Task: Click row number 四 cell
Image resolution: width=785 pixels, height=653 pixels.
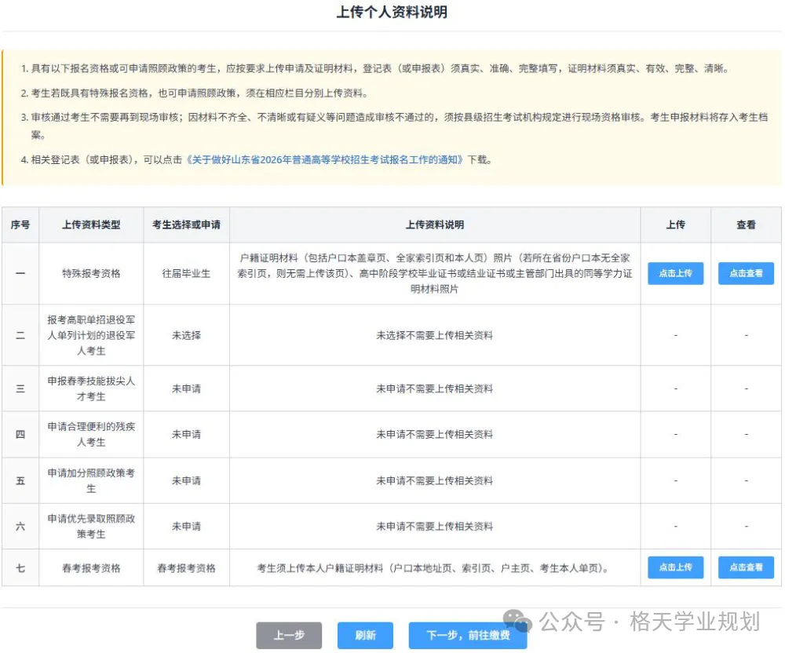Action: tap(20, 434)
